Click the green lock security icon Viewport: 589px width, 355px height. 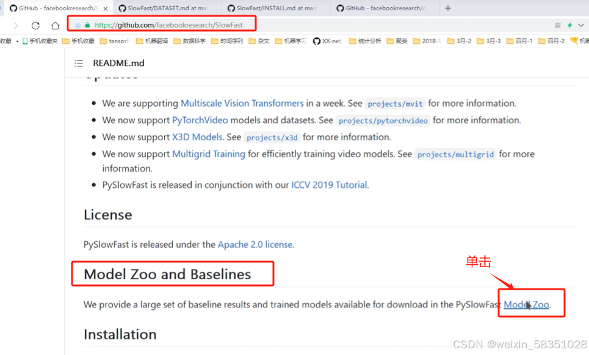coord(87,25)
